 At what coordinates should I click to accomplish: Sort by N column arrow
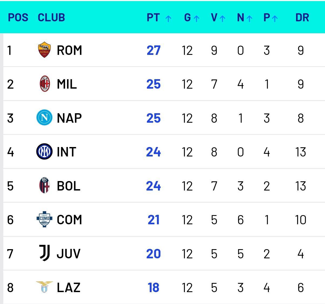[249, 18]
